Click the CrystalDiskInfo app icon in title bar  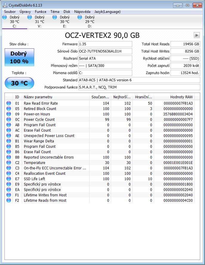coord(5,5)
